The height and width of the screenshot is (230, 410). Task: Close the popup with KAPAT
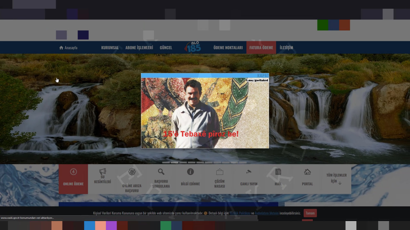[x=263, y=75]
